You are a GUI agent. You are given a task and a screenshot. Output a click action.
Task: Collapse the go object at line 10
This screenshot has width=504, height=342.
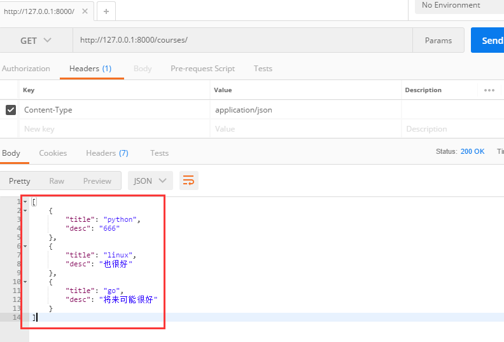pyautogui.click(x=25, y=282)
